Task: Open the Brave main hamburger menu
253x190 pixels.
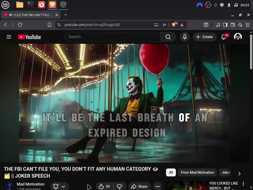Action: click(247, 25)
